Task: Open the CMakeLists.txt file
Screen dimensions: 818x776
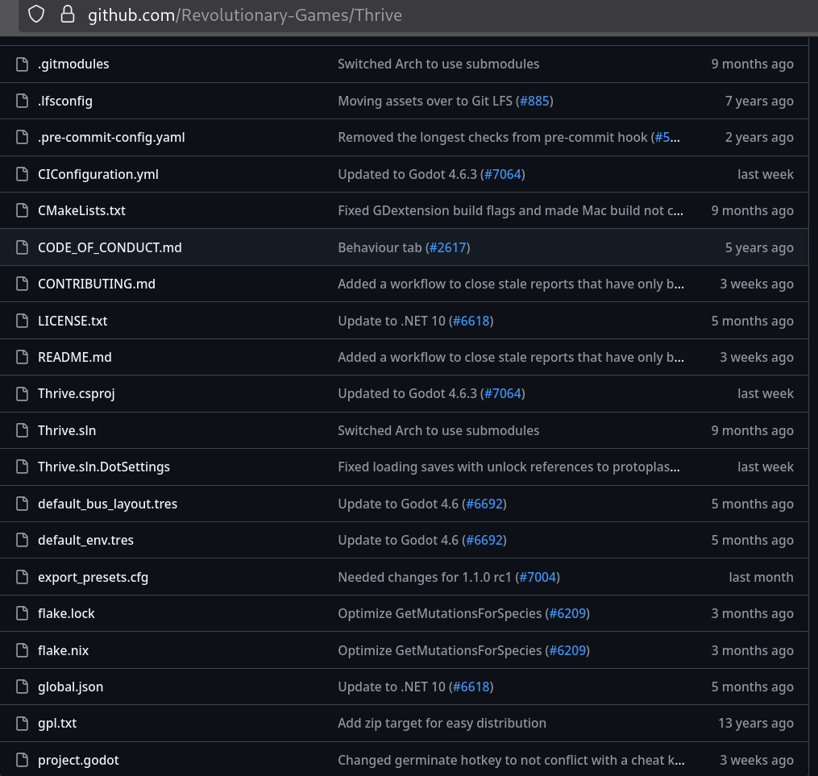Action: [82, 210]
